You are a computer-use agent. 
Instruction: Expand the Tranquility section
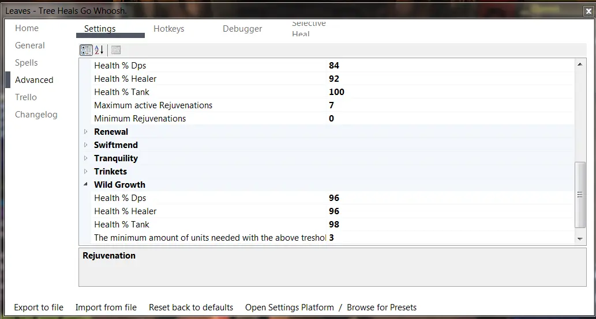pos(86,158)
